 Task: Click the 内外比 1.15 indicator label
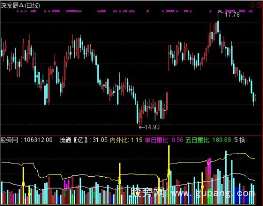(126, 140)
